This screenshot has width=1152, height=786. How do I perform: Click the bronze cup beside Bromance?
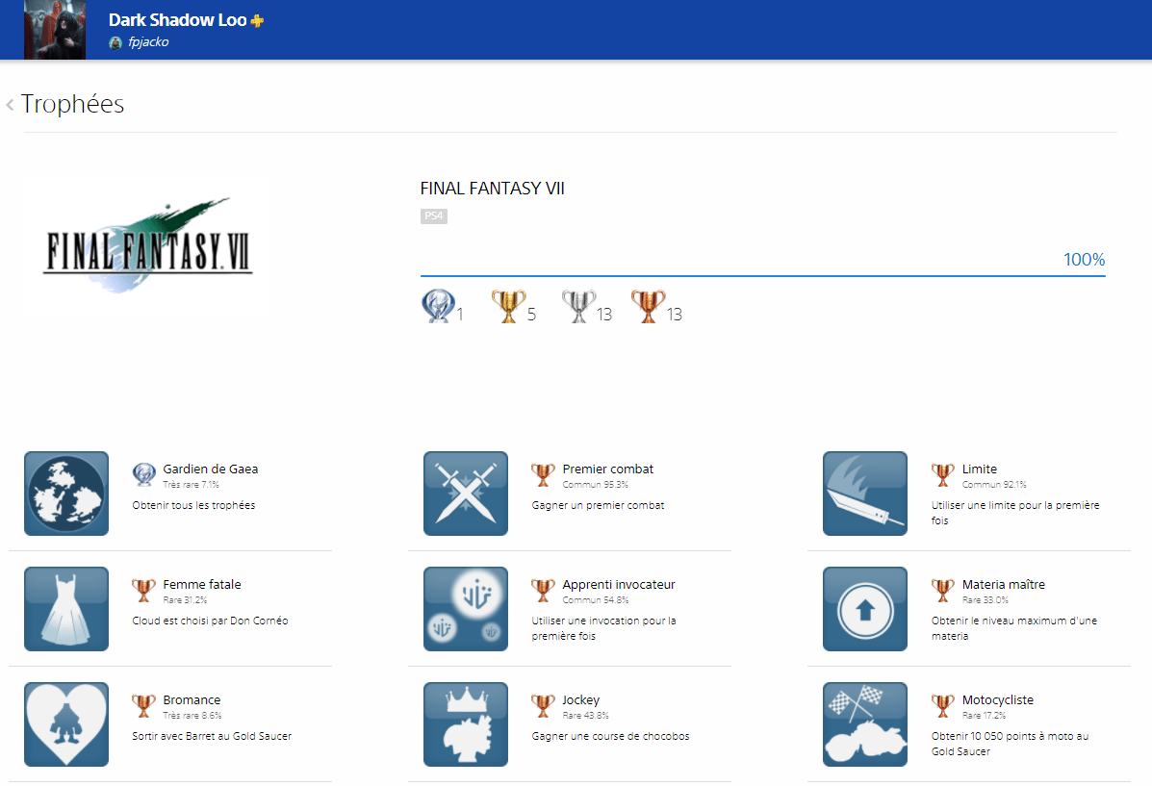point(144,705)
